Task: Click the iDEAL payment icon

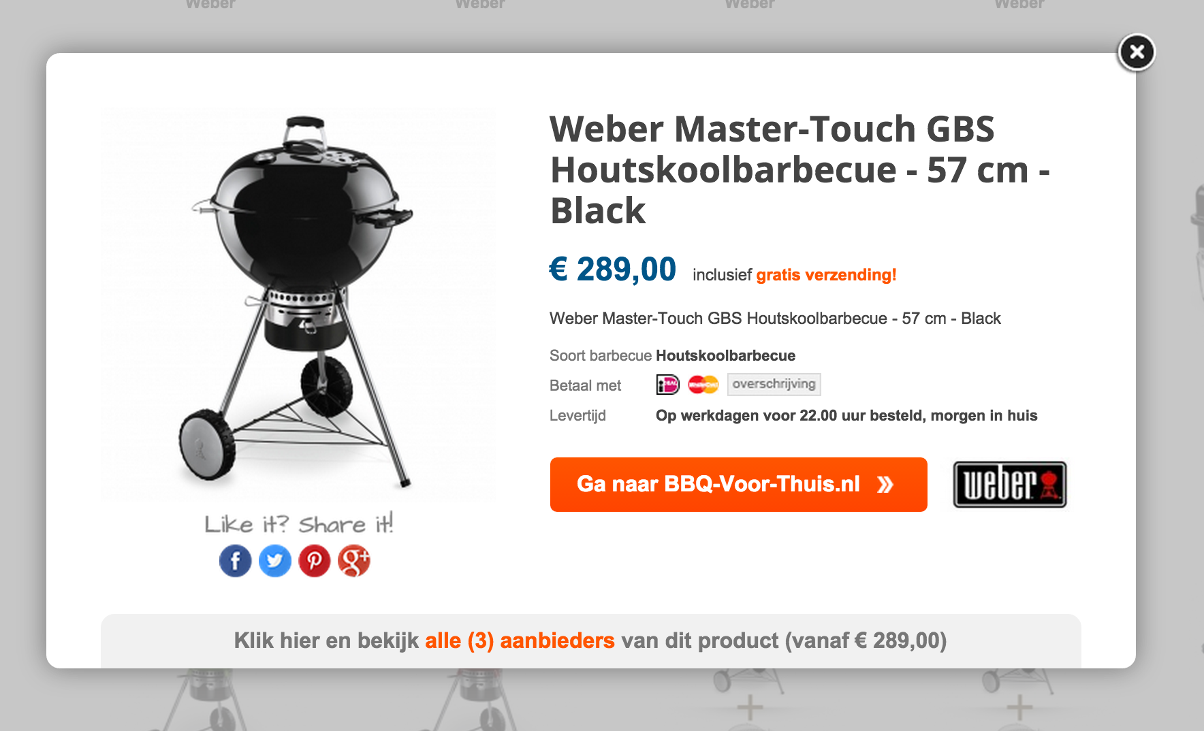Action: (x=667, y=385)
